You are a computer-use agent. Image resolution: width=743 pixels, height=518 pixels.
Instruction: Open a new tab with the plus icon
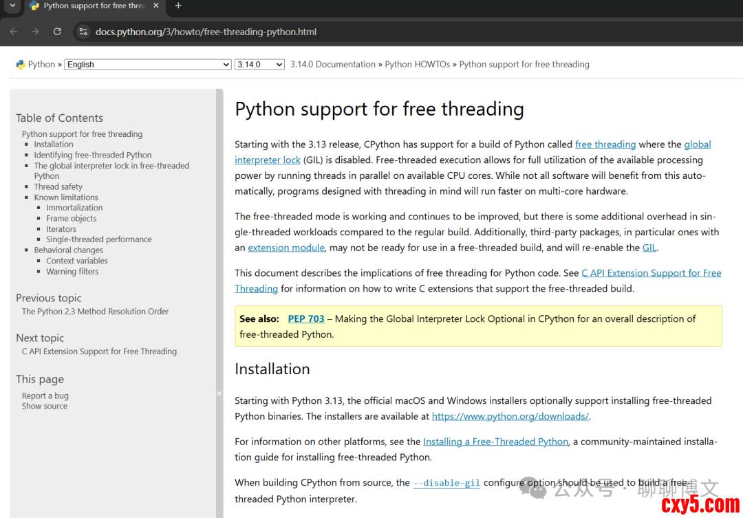(x=178, y=6)
